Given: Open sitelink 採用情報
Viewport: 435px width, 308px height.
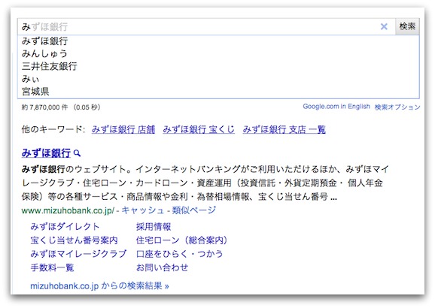Looking at the screenshot, I should pyautogui.click(x=154, y=227).
